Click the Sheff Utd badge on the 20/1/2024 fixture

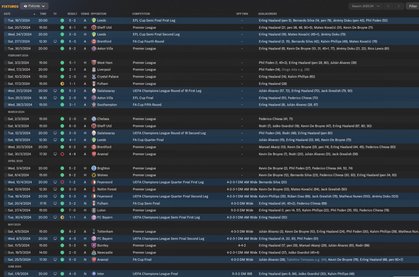point(94,27)
